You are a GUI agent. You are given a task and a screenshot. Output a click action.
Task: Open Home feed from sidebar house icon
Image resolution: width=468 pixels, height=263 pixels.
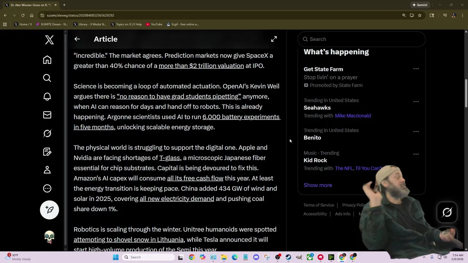click(x=47, y=60)
